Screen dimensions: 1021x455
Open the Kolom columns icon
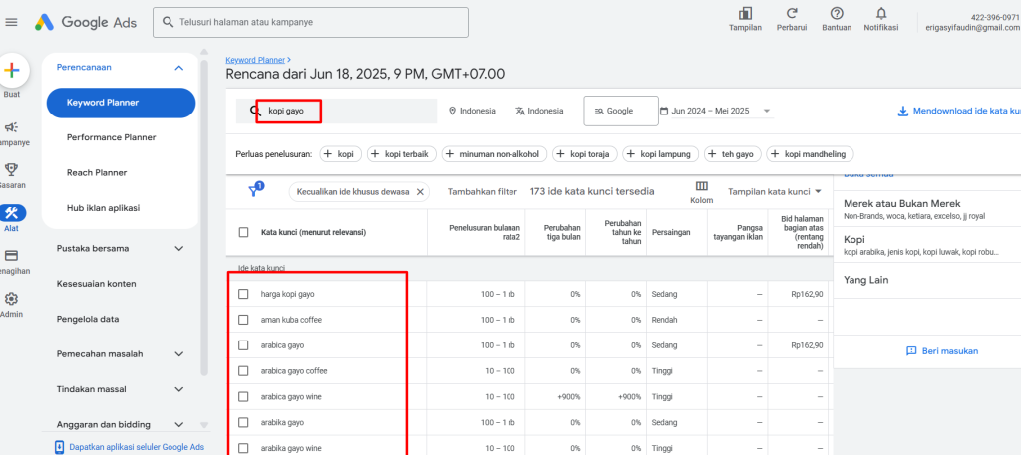pyautogui.click(x=701, y=186)
